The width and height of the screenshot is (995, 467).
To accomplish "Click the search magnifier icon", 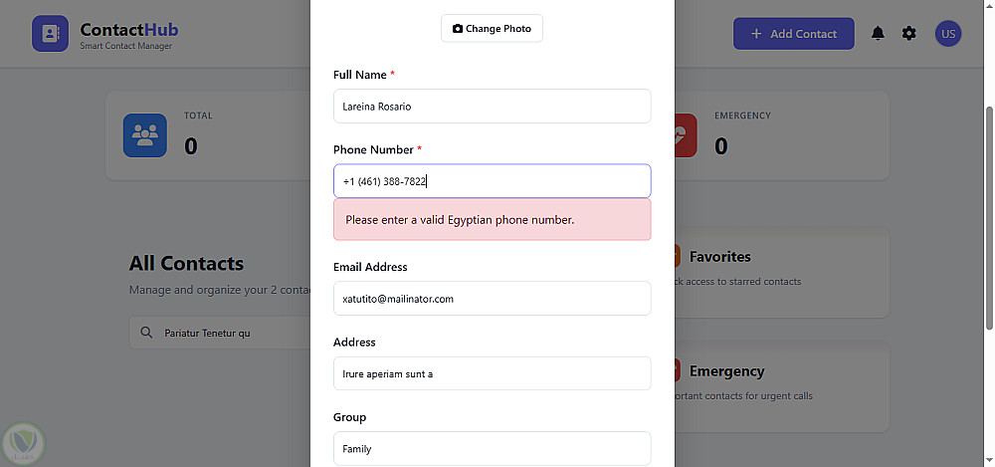I will (146, 333).
